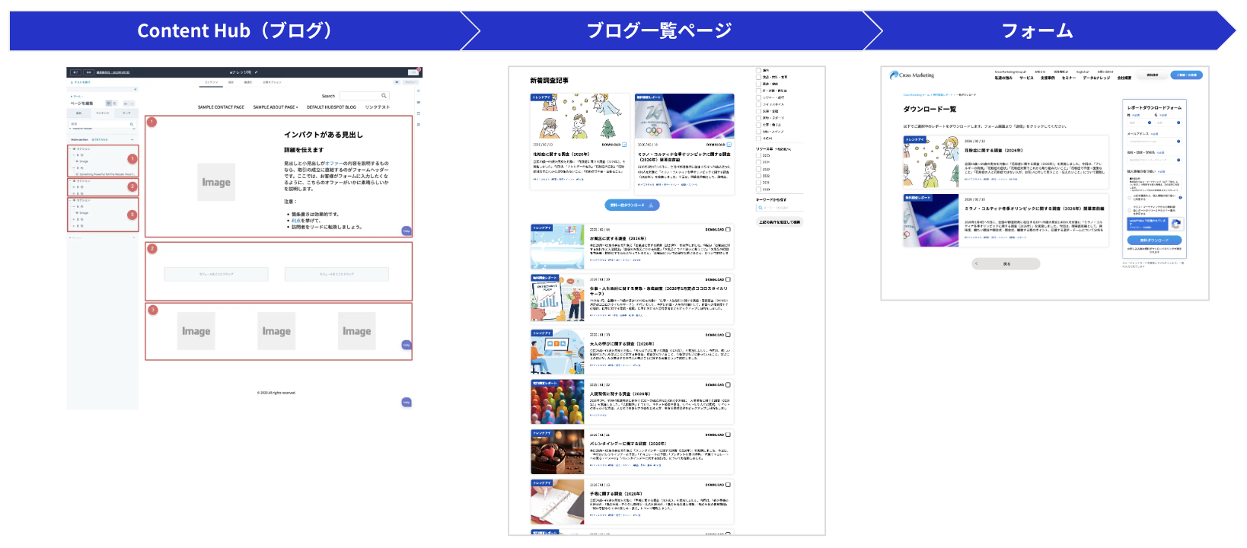Click the 資料請求 header button
Viewport: 1247px width, 548px height.
[x=1153, y=75]
